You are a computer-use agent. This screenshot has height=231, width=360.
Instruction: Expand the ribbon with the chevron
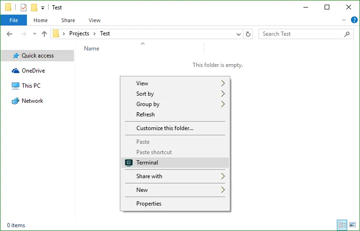(344, 20)
